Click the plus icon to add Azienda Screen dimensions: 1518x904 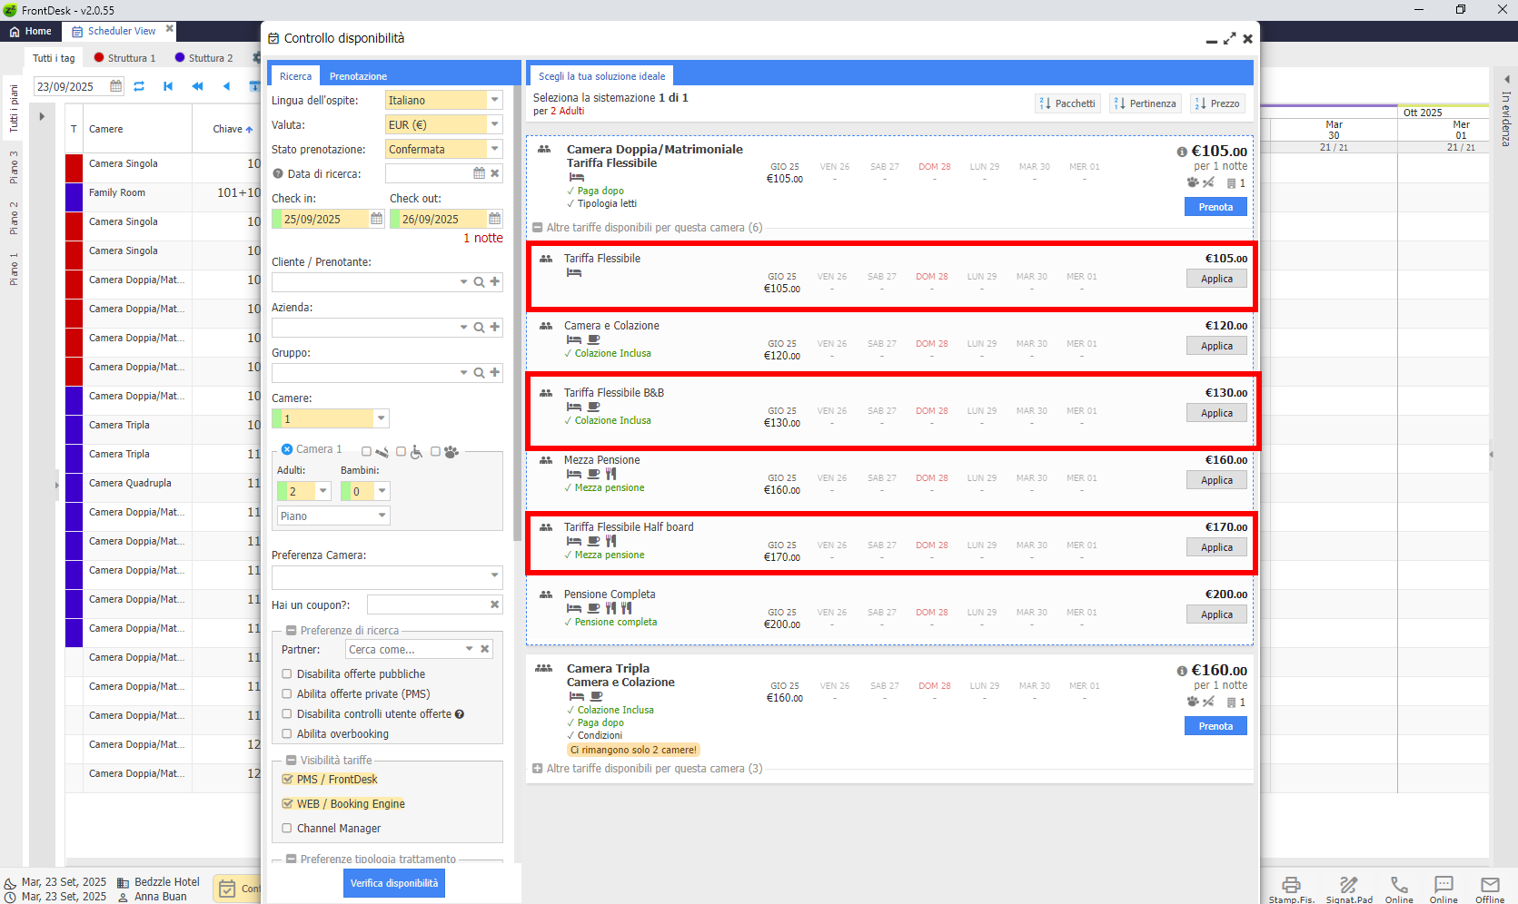(x=495, y=327)
